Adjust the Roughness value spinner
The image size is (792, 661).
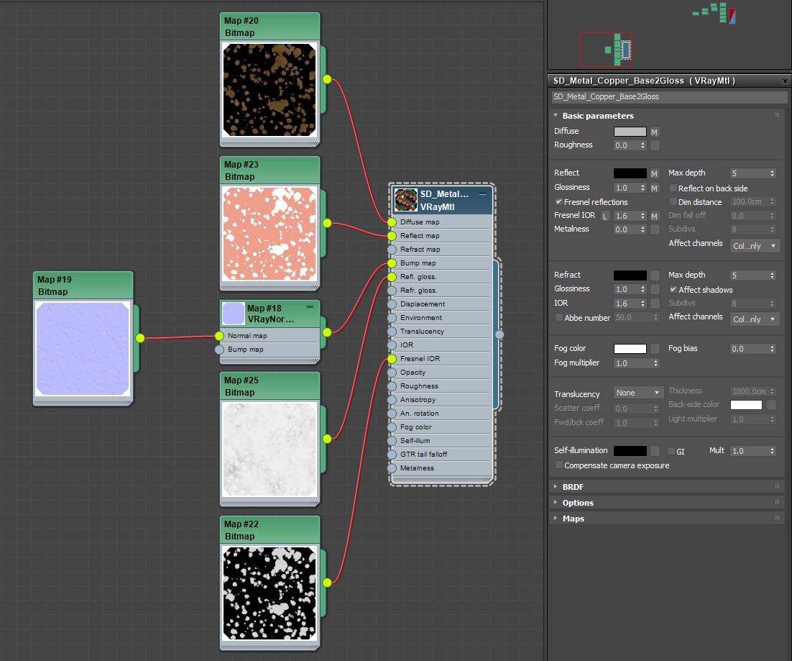tap(643, 145)
